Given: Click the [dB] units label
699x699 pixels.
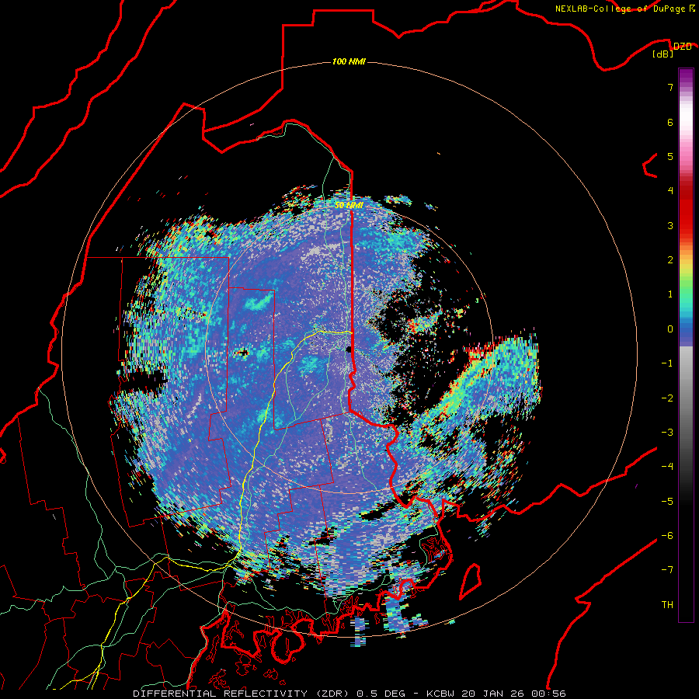Looking at the screenshot, I should point(663,54).
